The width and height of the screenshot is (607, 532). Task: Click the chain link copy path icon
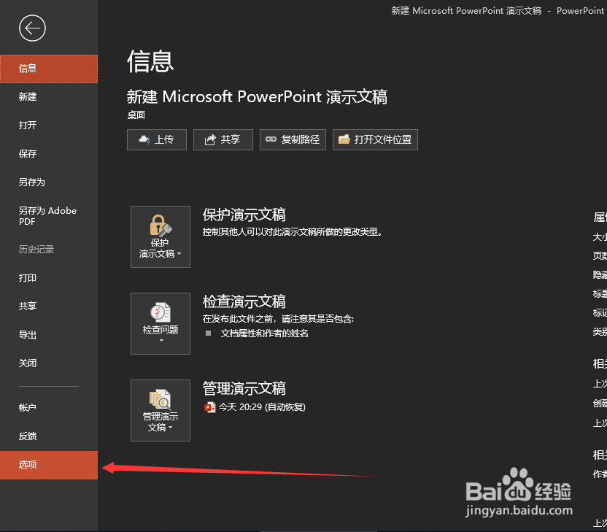click(271, 139)
